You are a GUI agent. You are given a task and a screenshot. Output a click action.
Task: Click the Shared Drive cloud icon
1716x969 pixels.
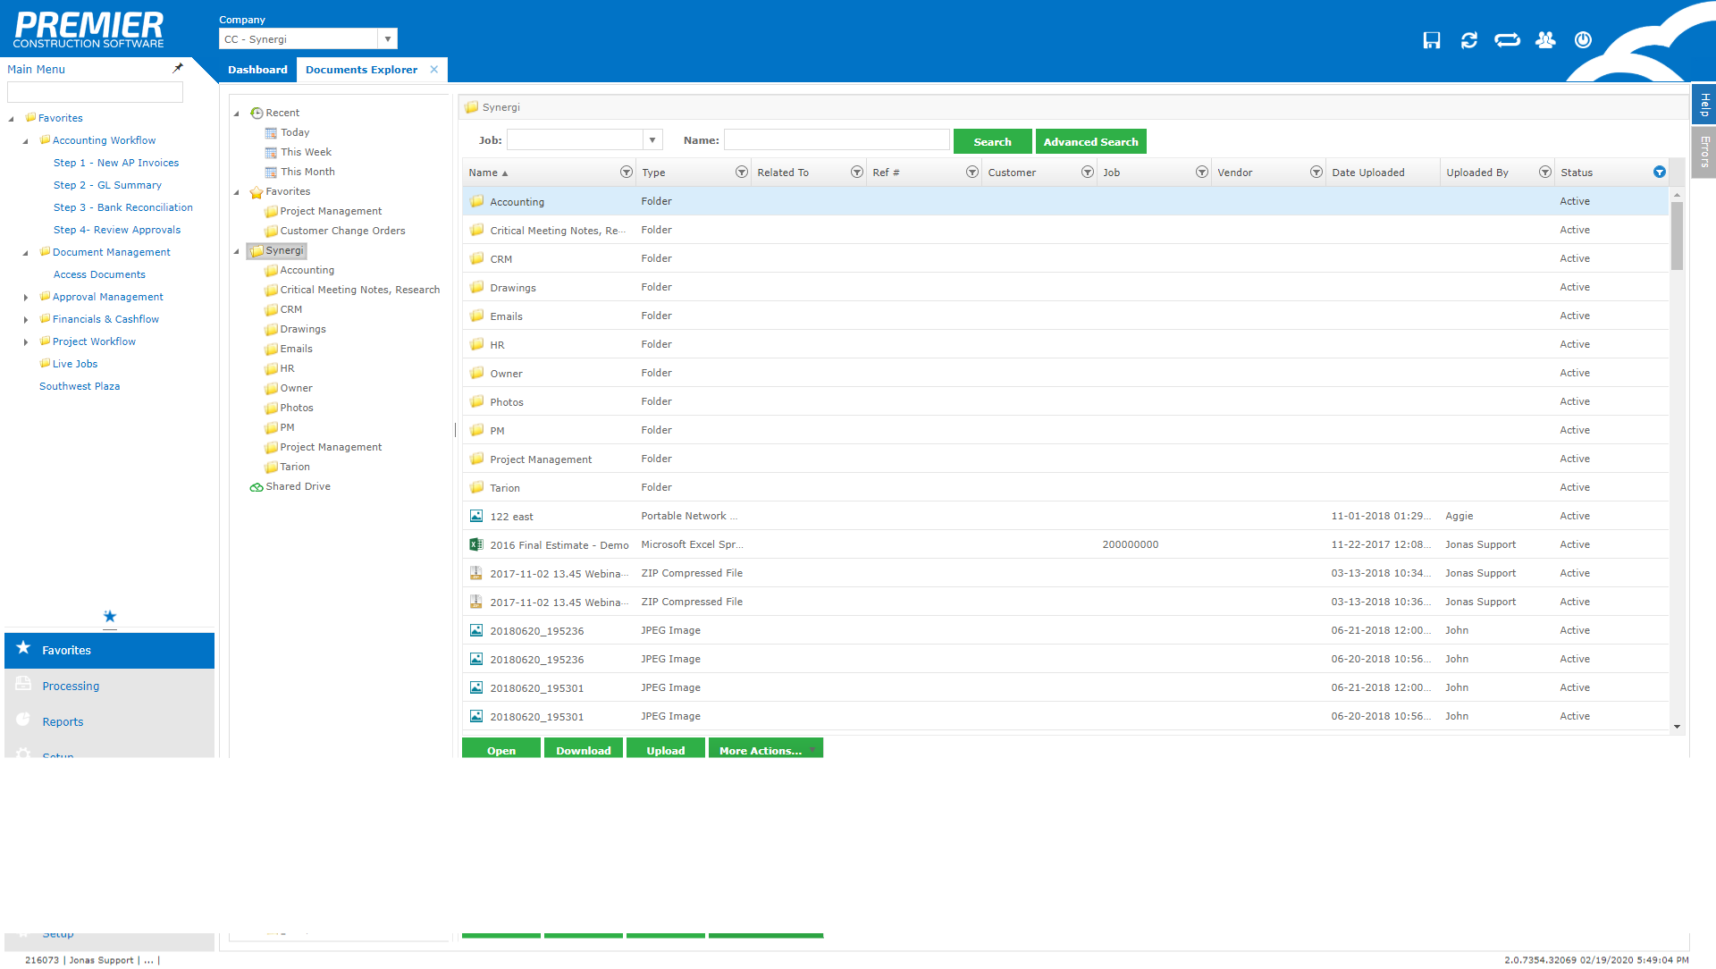(x=257, y=487)
